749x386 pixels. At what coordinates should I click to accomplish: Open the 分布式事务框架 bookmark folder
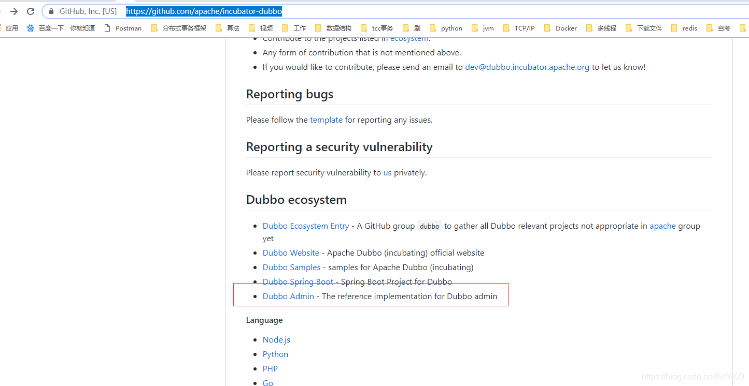click(x=179, y=28)
